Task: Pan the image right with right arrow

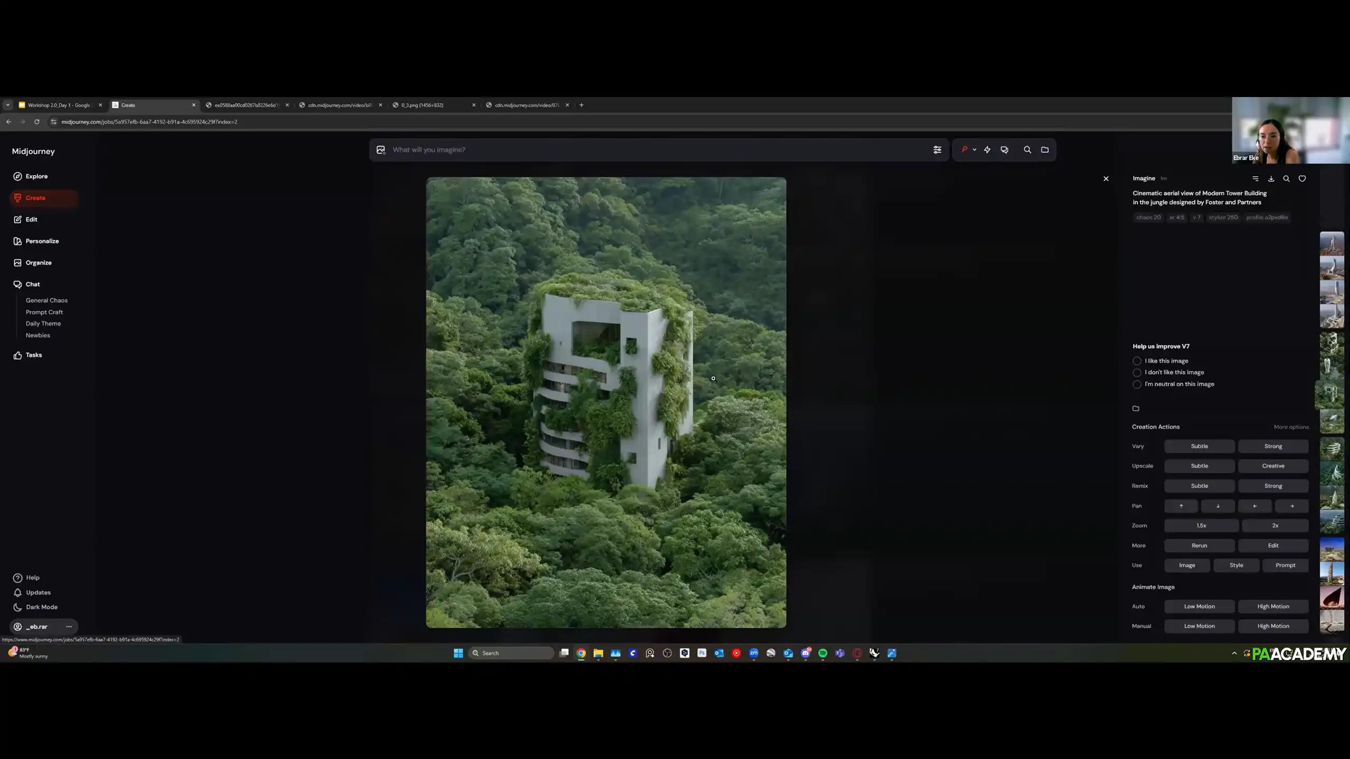Action: pyautogui.click(x=1291, y=506)
